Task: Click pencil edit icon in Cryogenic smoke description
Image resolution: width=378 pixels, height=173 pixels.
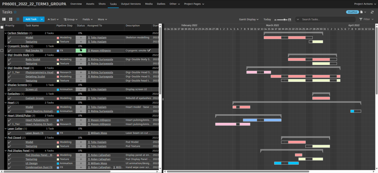Action: point(150,51)
